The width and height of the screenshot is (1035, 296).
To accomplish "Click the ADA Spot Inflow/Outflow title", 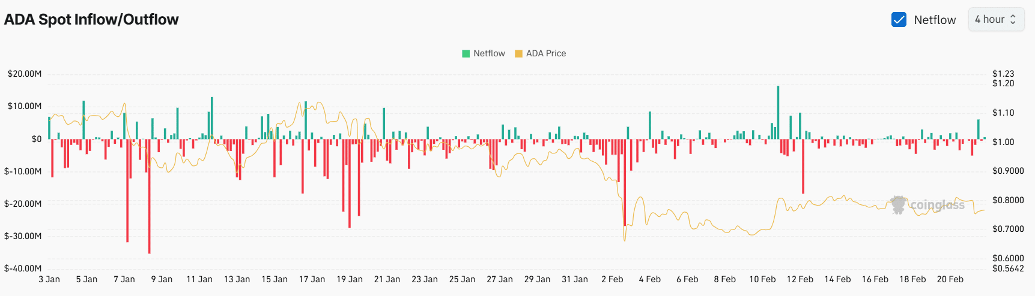I will click(91, 20).
